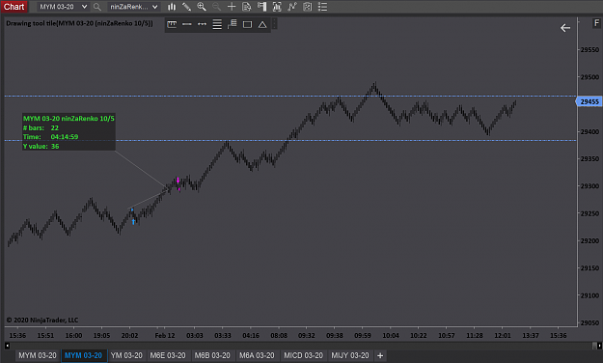Toggle the data box icon
603x363 pixels.
click(247, 7)
